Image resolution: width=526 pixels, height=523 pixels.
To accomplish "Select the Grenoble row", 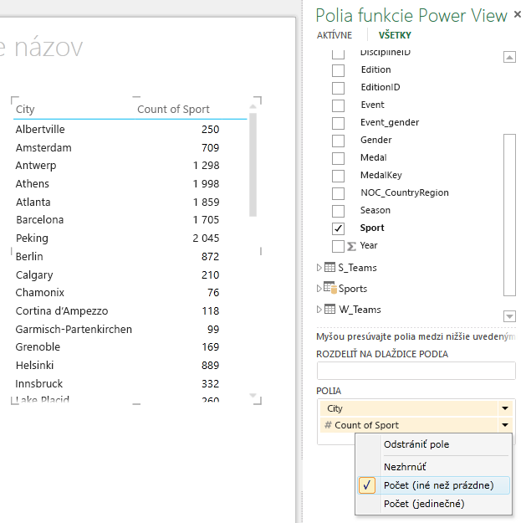I will pyautogui.click(x=117, y=347).
